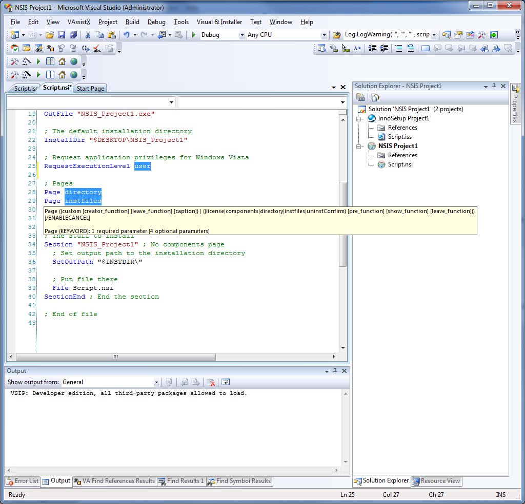The width and height of the screenshot is (525, 504).
Task: Click the VAssistX spell check abc icon
Action: (x=97, y=49)
